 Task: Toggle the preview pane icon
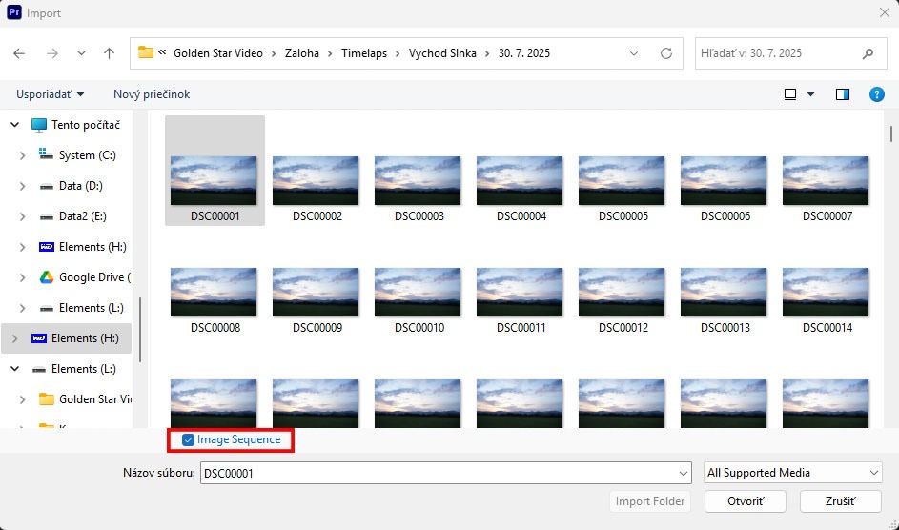(843, 94)
